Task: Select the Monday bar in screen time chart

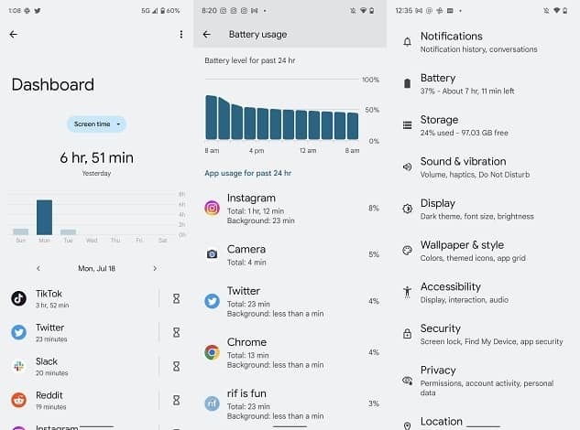Action: tap(44, 217)
